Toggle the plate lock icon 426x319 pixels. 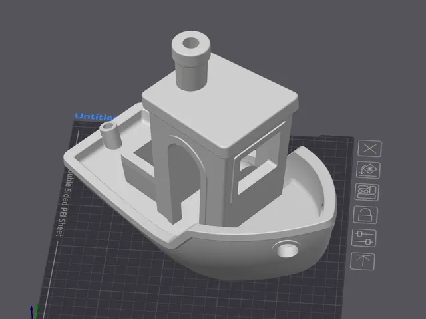pyautogui.click(x=365, y=215)
